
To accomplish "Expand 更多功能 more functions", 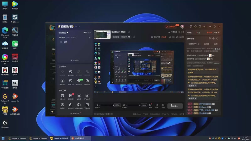I will point(75,113).
